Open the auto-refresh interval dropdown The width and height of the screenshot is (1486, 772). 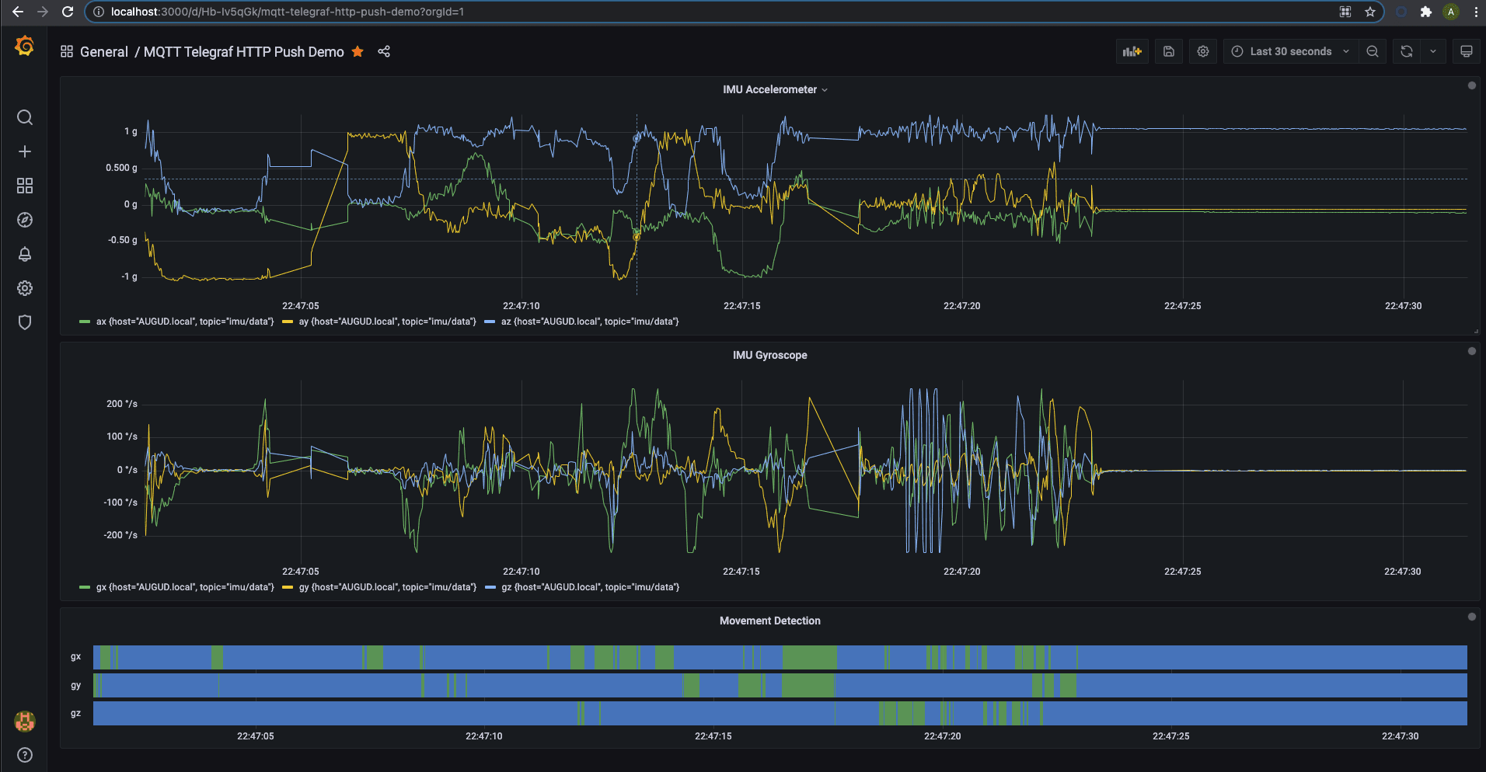tap(1433, 50)
